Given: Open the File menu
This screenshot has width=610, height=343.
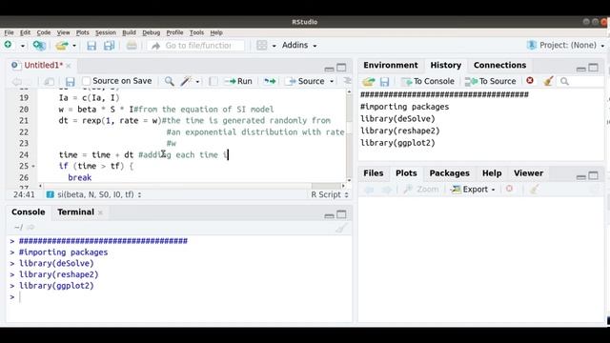Looking at the screenshot, I should 9,32.
